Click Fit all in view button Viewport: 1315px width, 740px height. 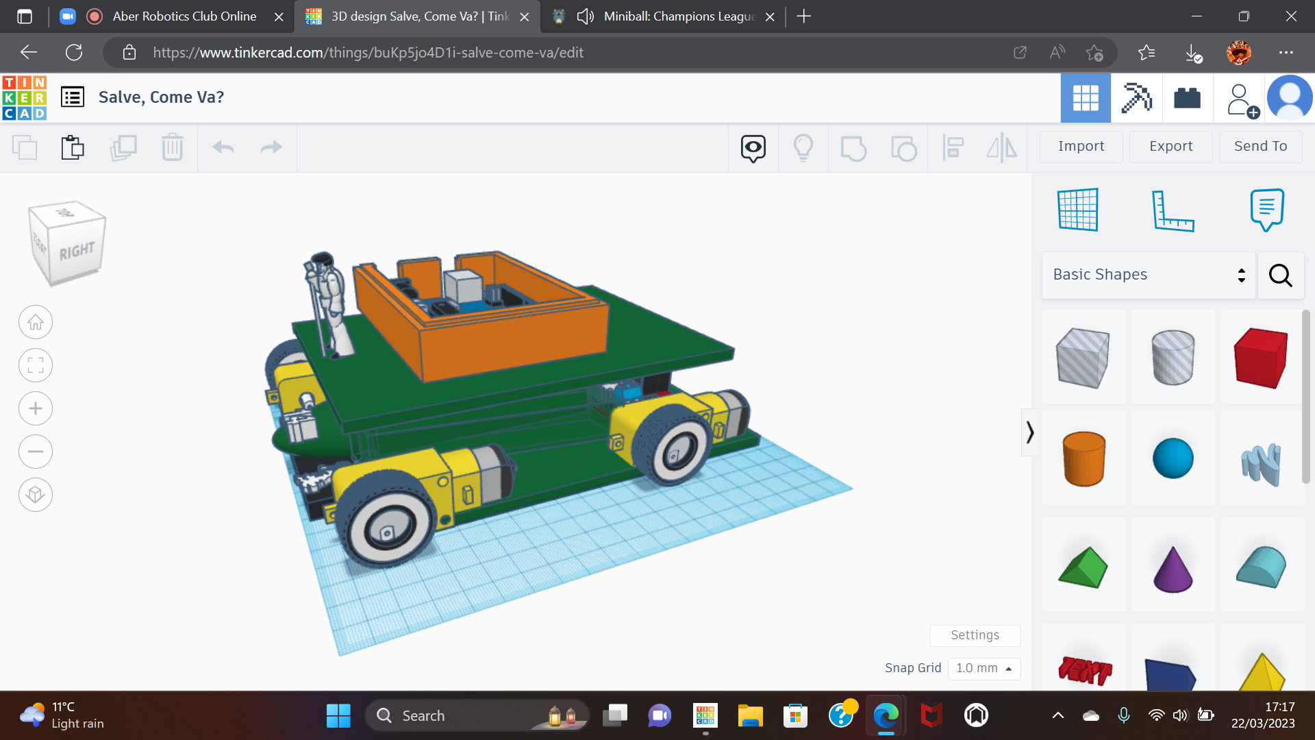[x=36, y=365]
